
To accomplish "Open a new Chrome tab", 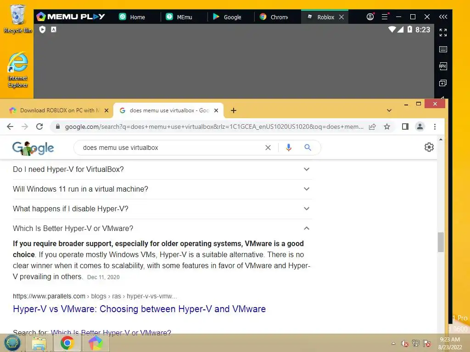I will (x=234, y=110).
